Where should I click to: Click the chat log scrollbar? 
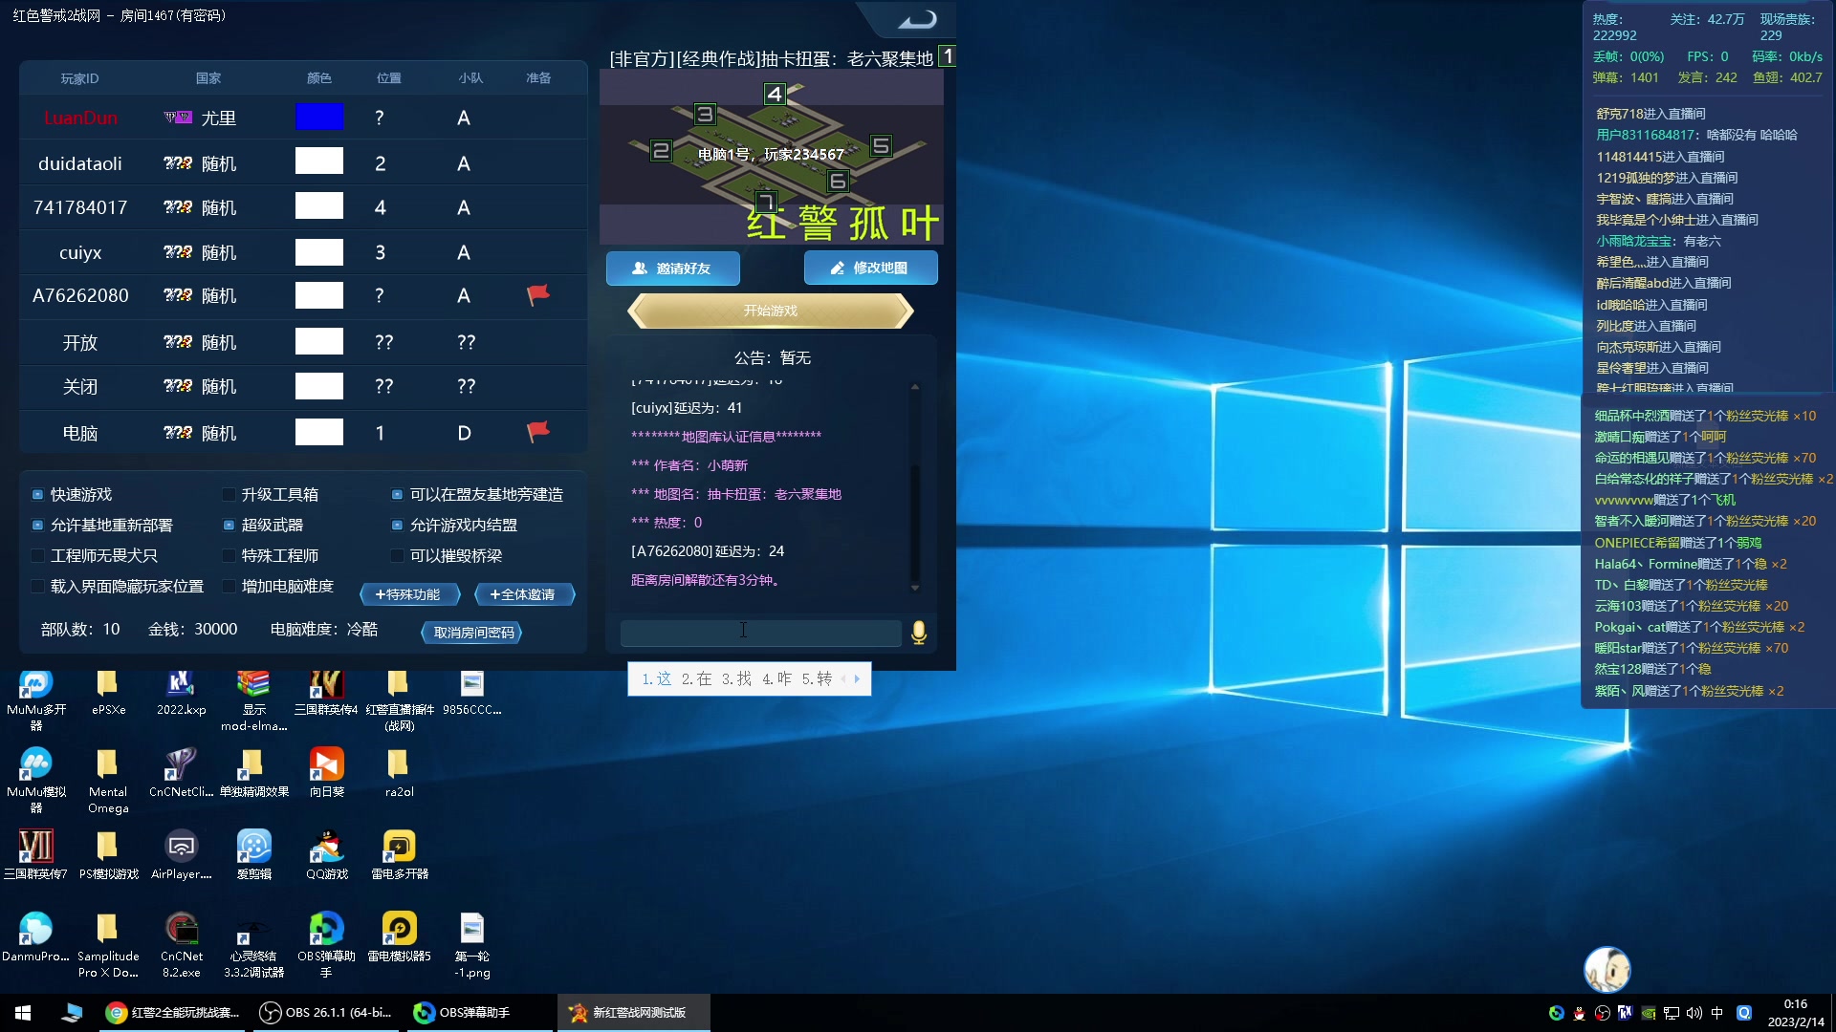click(915, 487)
